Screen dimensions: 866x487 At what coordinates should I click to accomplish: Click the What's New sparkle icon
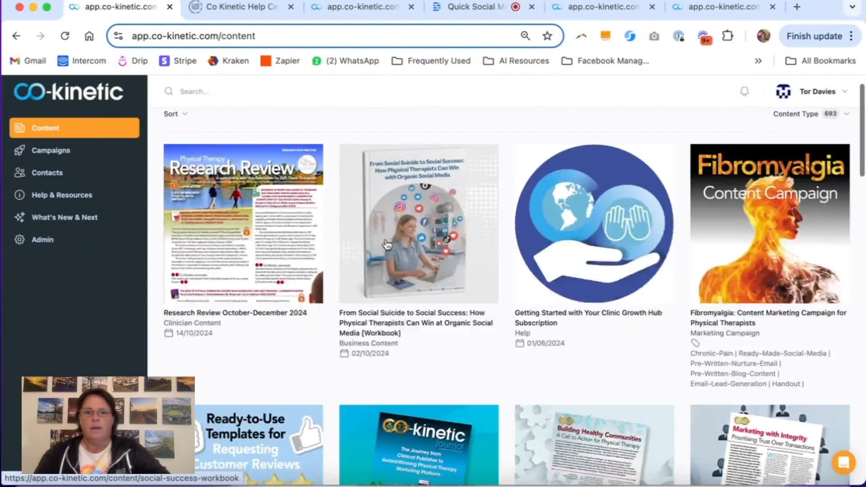pos(19,217)
